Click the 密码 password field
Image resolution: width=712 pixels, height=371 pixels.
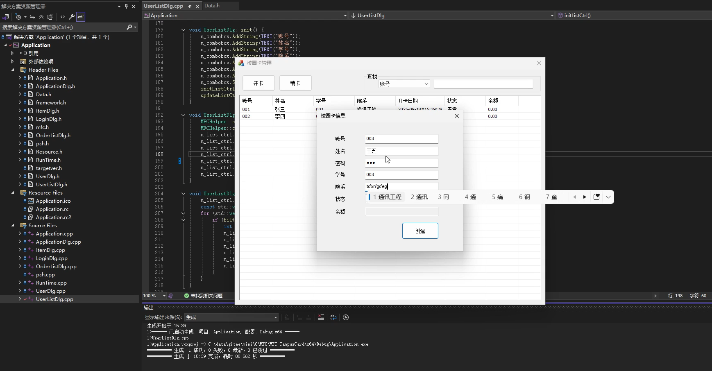(401, 163)
